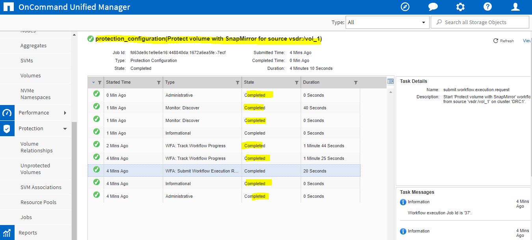Open the Duration column filter funnel

click(x=356, y=82)
